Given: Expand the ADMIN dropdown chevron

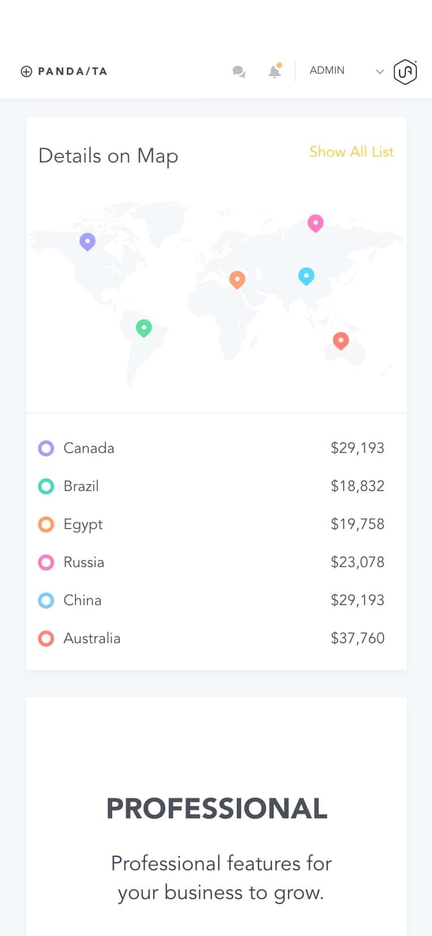Looking at the screenshot, I should click(380, 72).
